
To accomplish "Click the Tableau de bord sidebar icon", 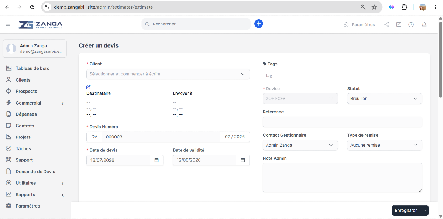I will tap(8, 68).
